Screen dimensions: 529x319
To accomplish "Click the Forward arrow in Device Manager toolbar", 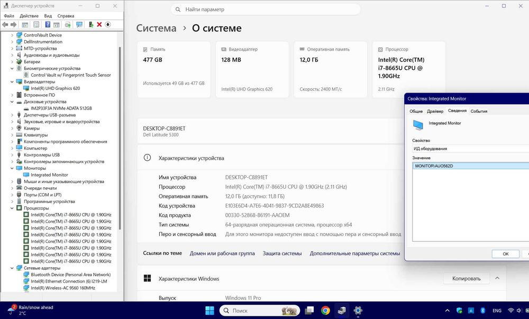I will pos(14,25).
